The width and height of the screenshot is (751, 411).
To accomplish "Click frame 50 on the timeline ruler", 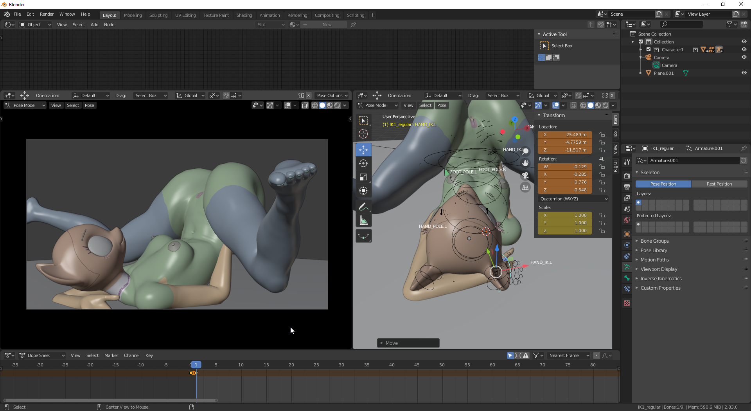I will click(442, 365).
